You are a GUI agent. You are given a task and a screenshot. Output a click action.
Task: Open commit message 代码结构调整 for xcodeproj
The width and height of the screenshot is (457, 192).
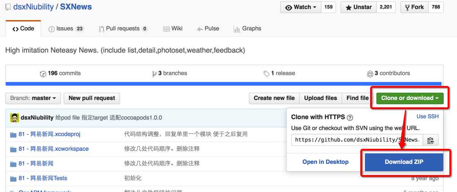(x=186, y=134)
